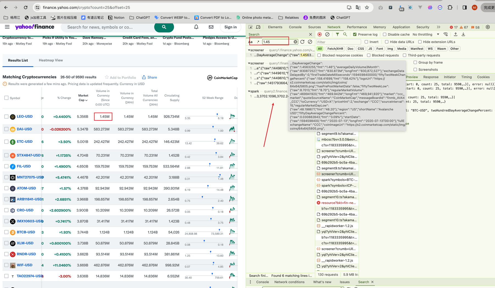Open DevTools drawer three-dot menu
495x288 pixels.
pyautogui.click(x=250, y=282)
